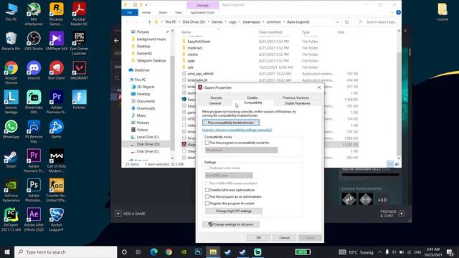Open Fortnite desktop icon
The width and height of the screenshot is (459, 258).
(79, 100)
